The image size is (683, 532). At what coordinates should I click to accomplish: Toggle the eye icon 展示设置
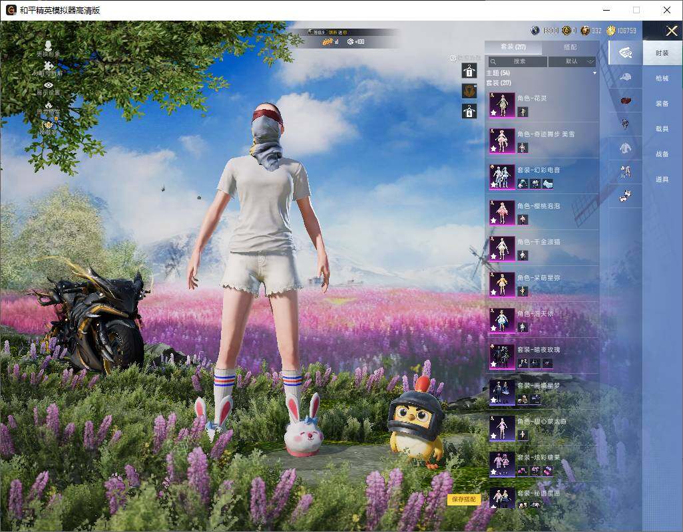click(x=49, y=85)
